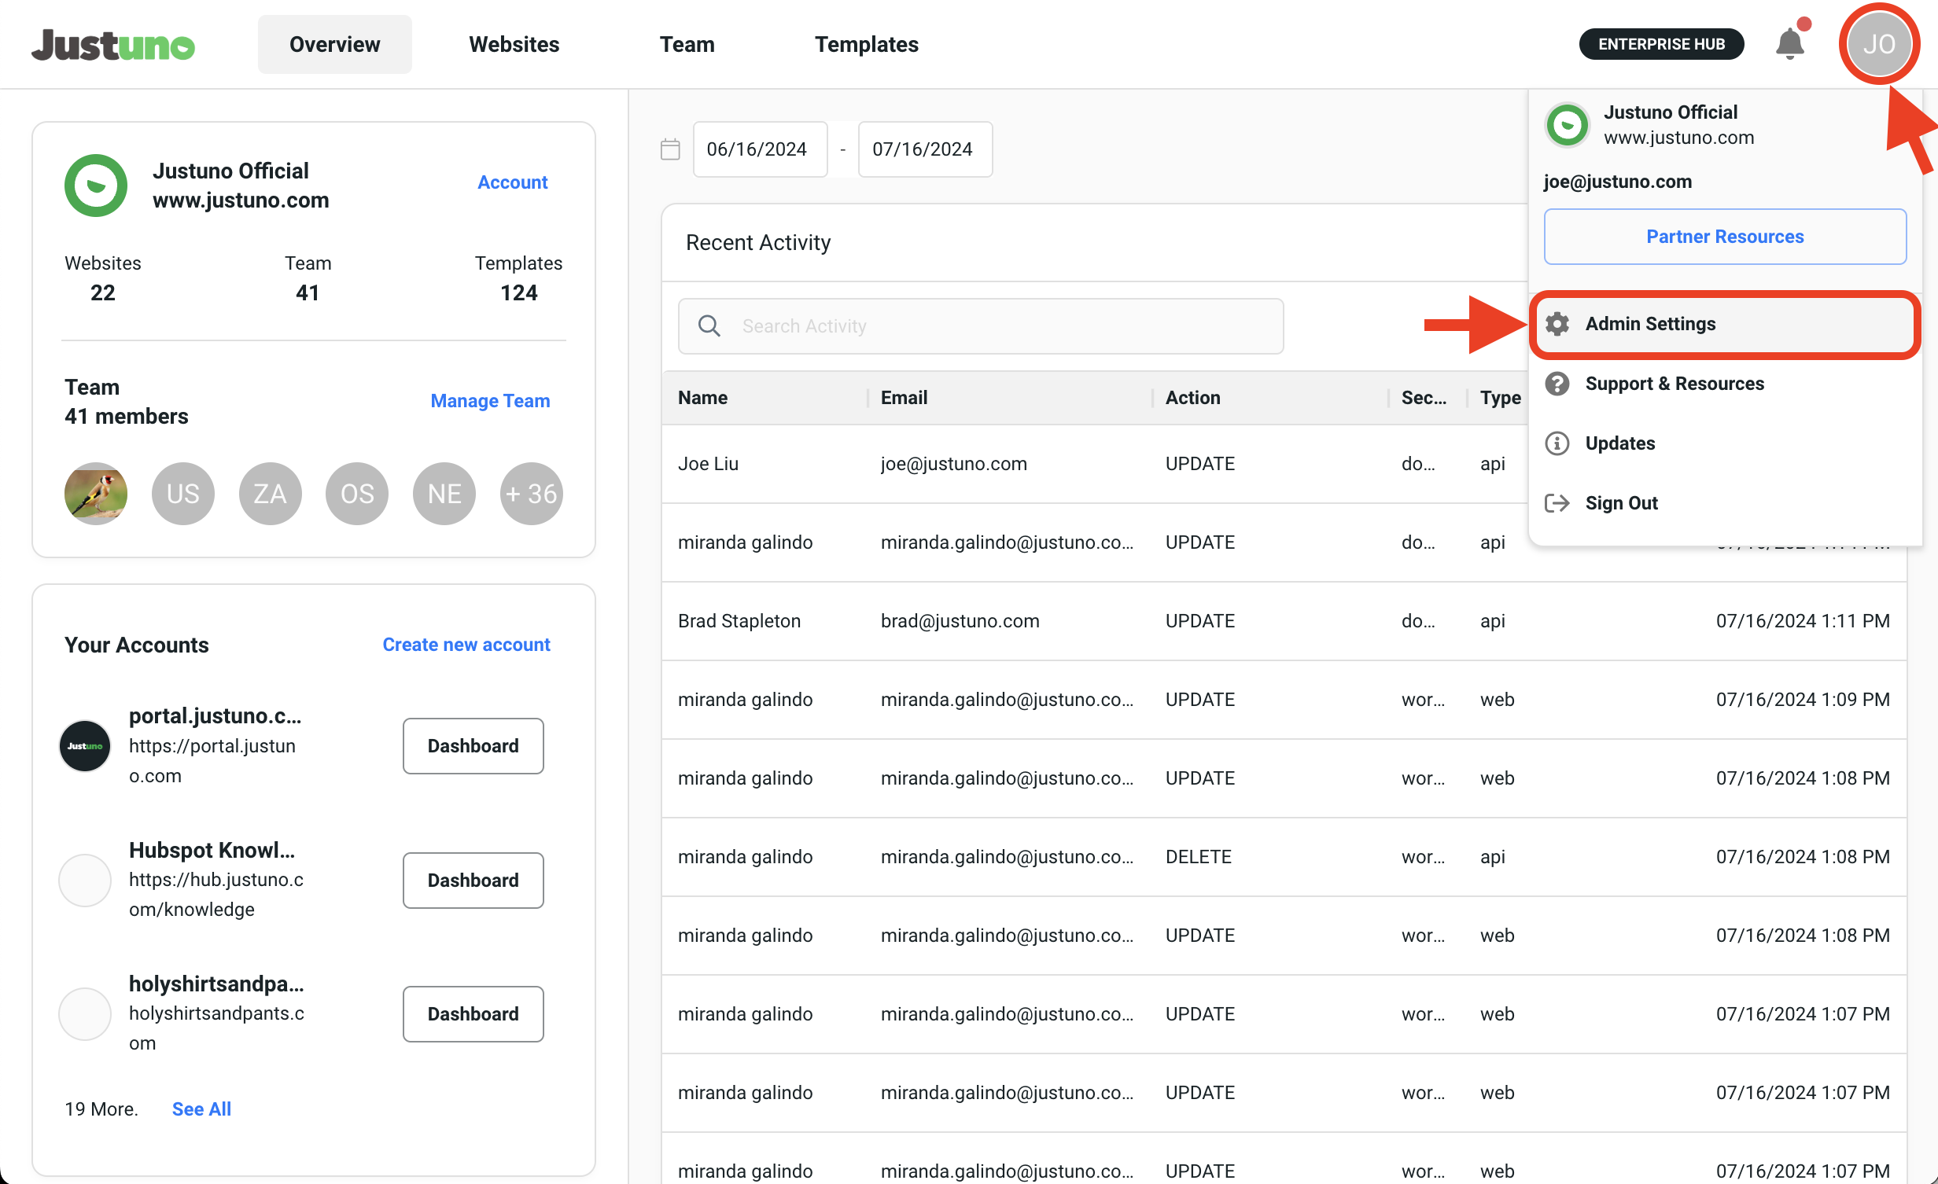Open Dashboard for portal.justuno.com account
Image resolution: width=1938 pixels, height=1184 pixels.
click(473, 746)
